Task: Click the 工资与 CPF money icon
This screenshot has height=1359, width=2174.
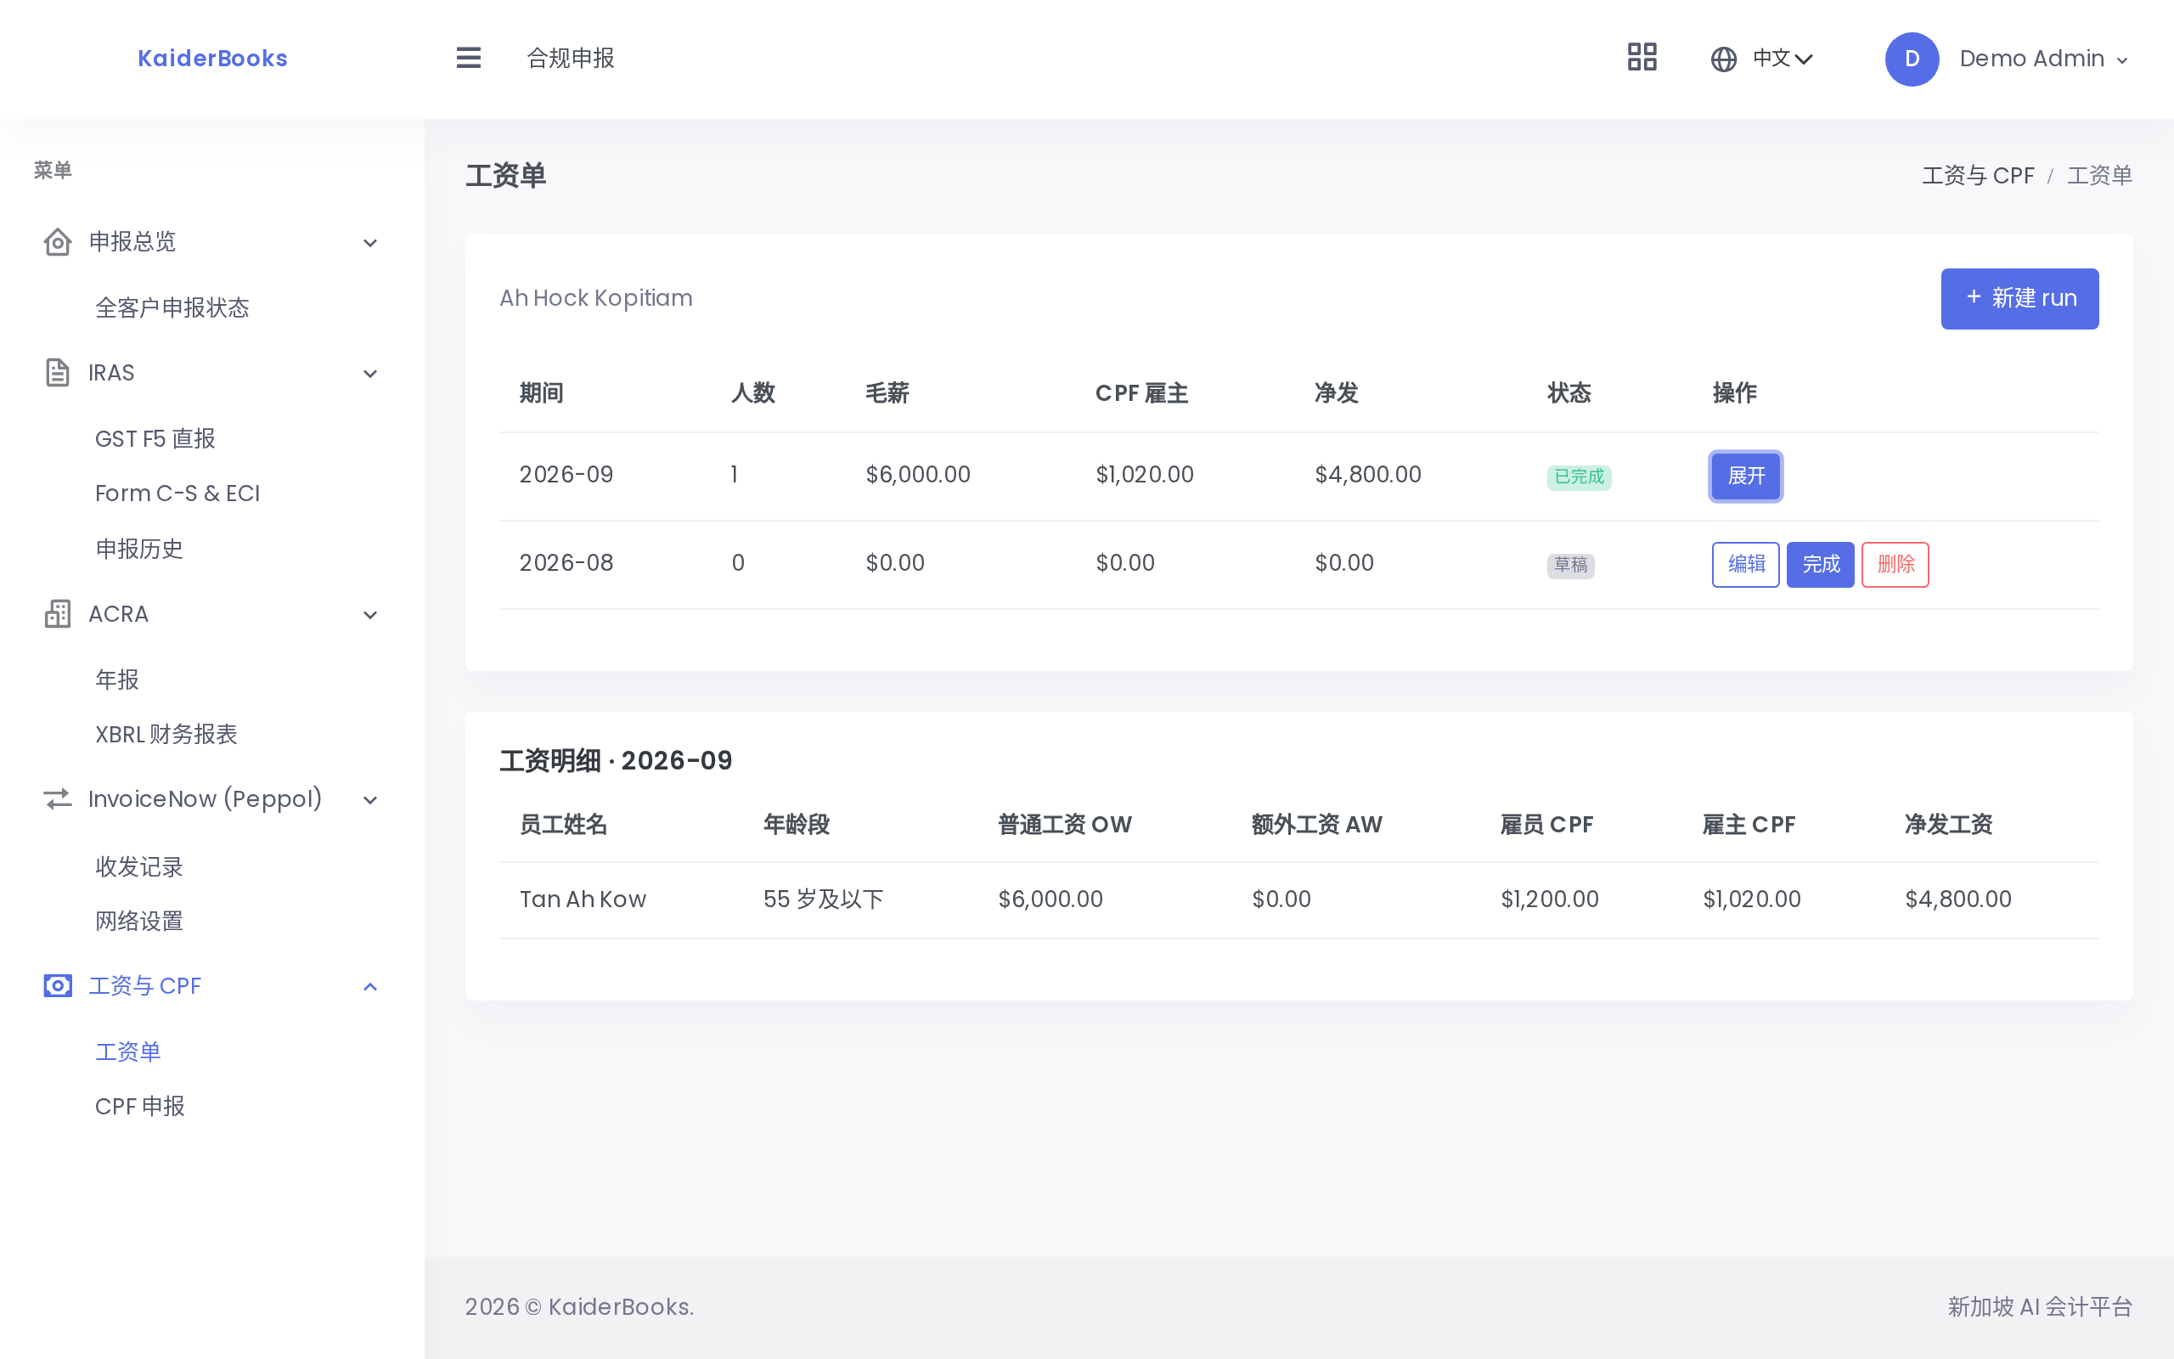Action: [58, 986]
